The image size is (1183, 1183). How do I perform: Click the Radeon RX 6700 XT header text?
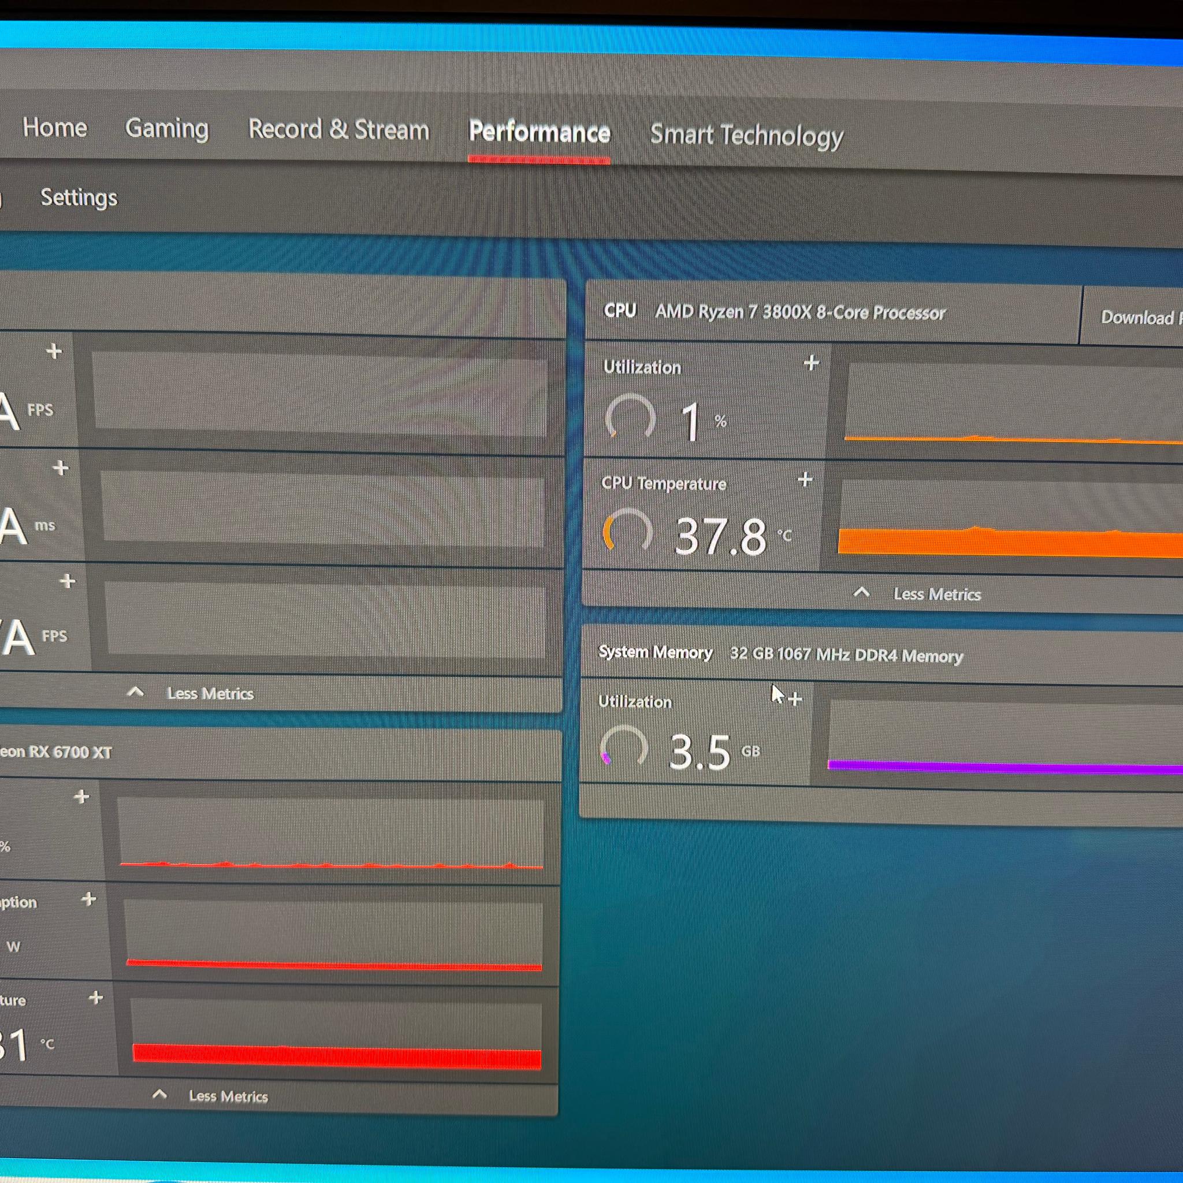(55, 752)
